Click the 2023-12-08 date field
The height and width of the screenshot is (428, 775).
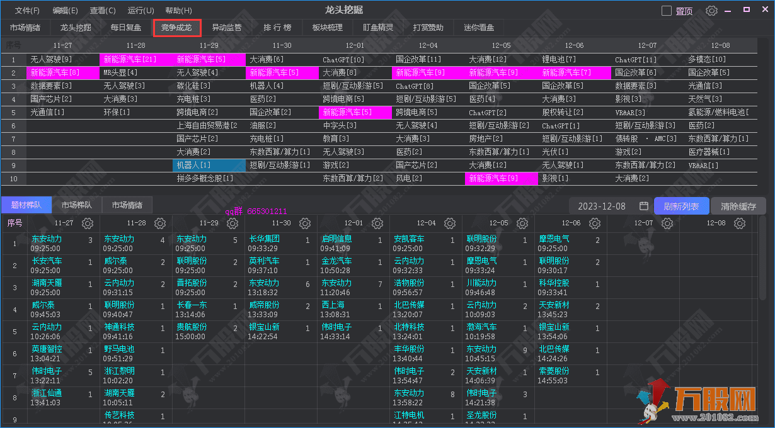click(x=611, y=206)
